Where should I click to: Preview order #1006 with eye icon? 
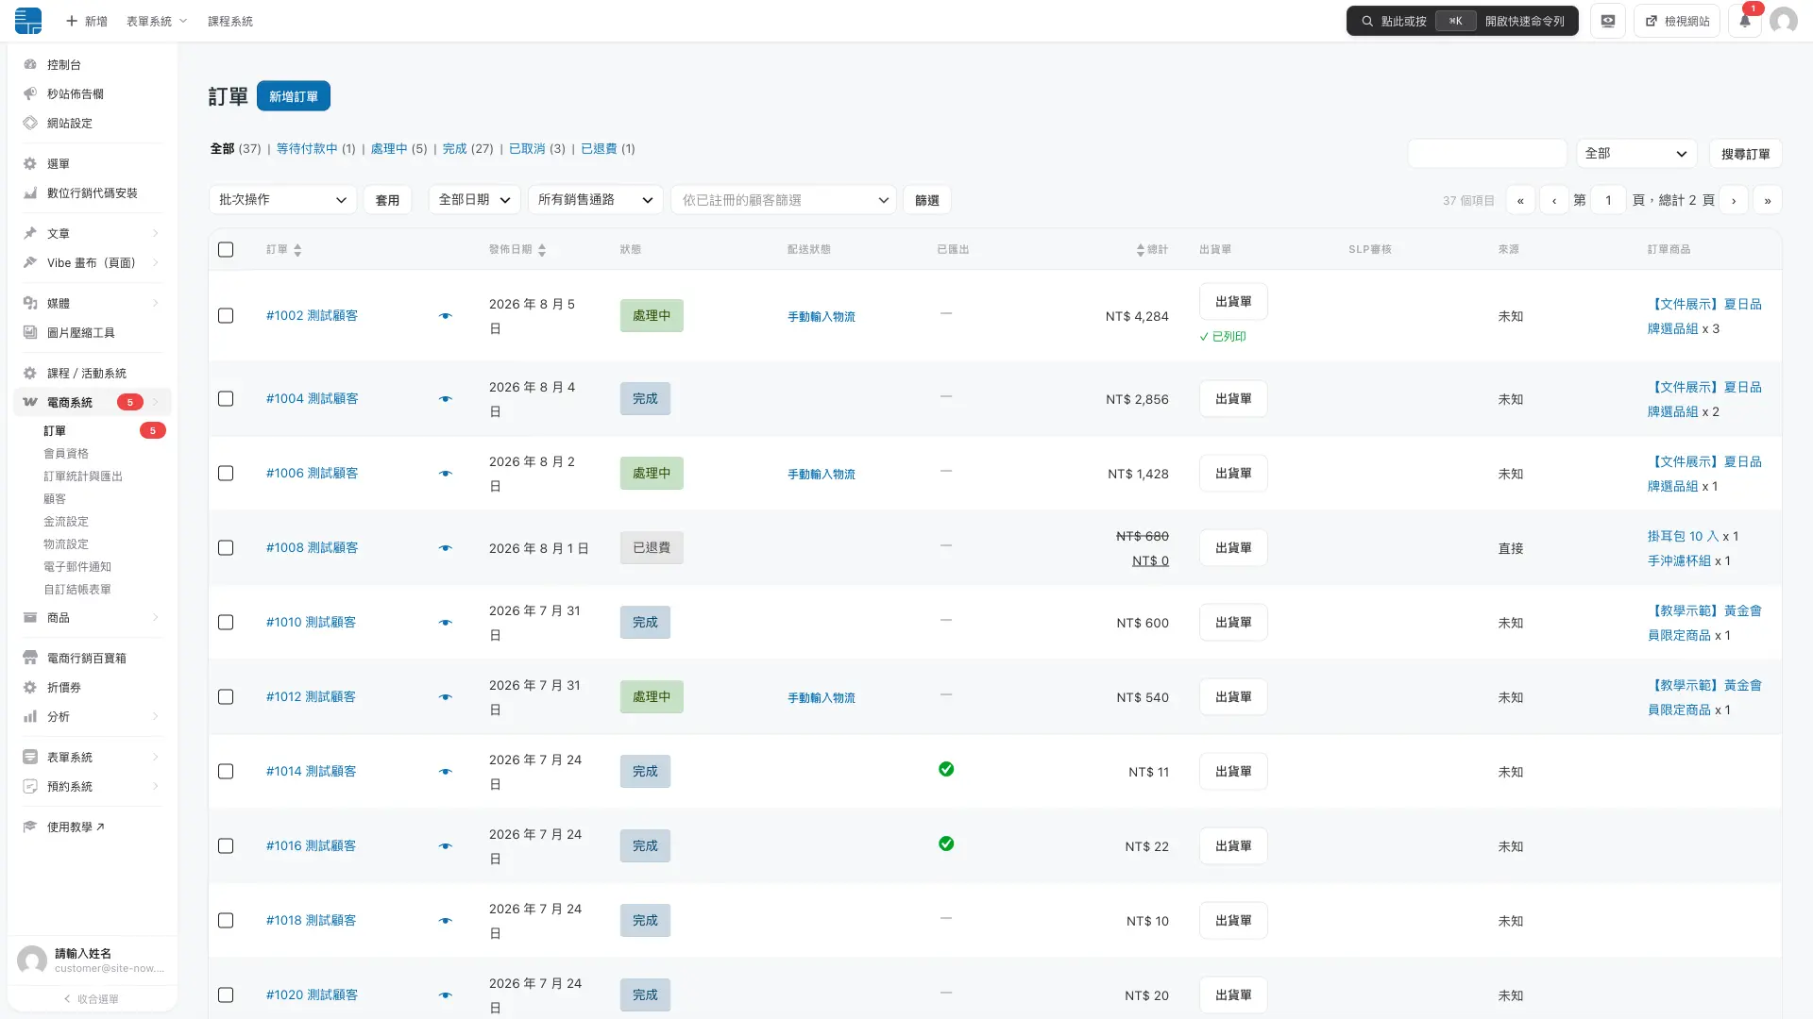coord(446,474)
